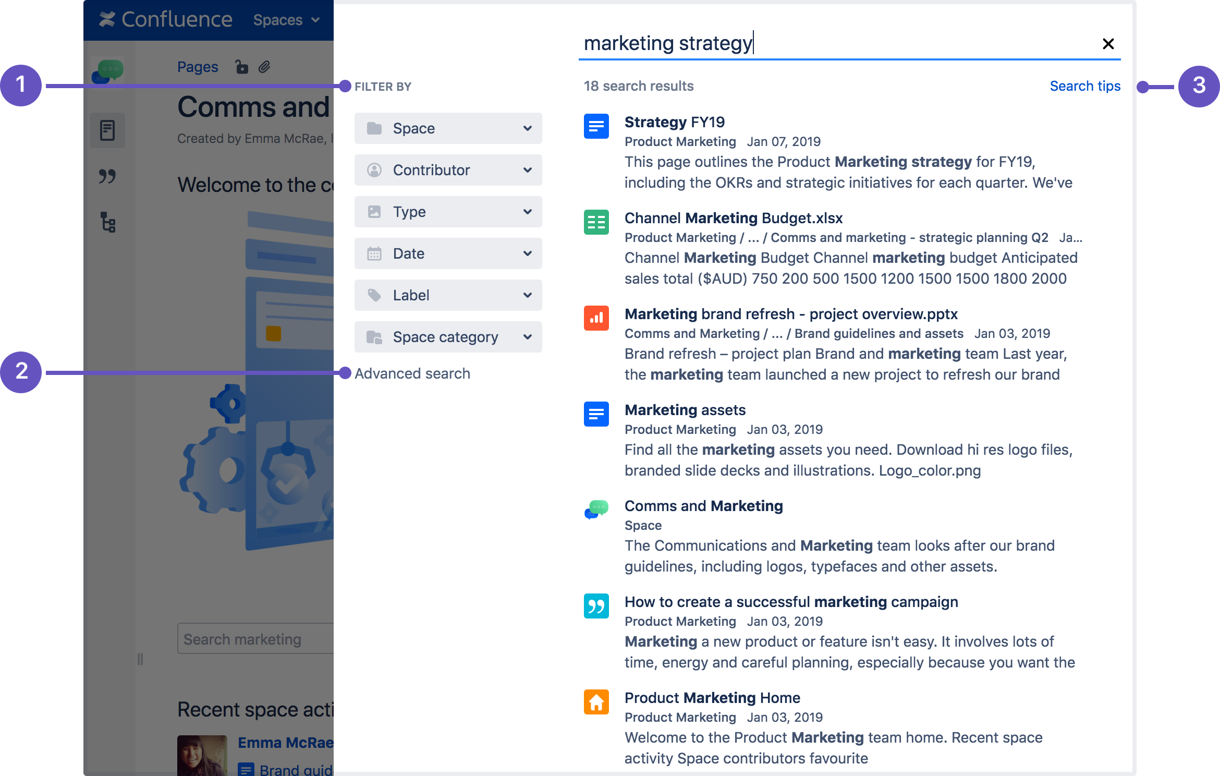Clear search with the X icon
1220x776 pixels.
1108,44
